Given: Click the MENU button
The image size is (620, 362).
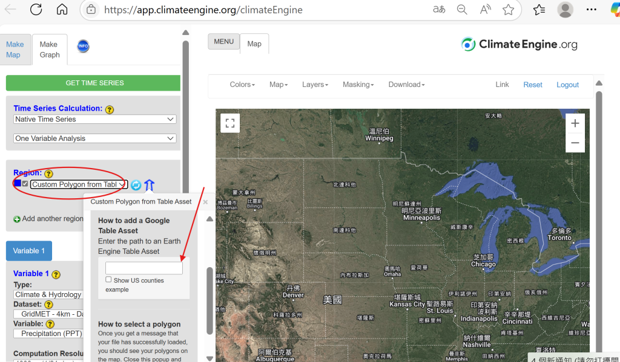Looking at the screenshot, I should click(x=224, y=42).
